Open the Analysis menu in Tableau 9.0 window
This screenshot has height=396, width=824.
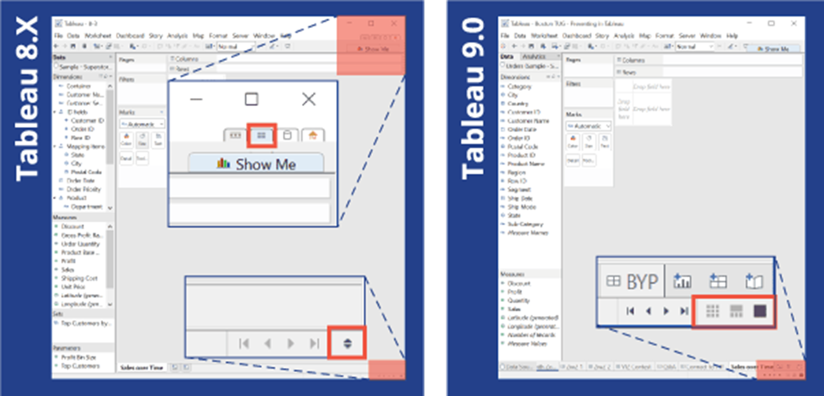[623, 36]
